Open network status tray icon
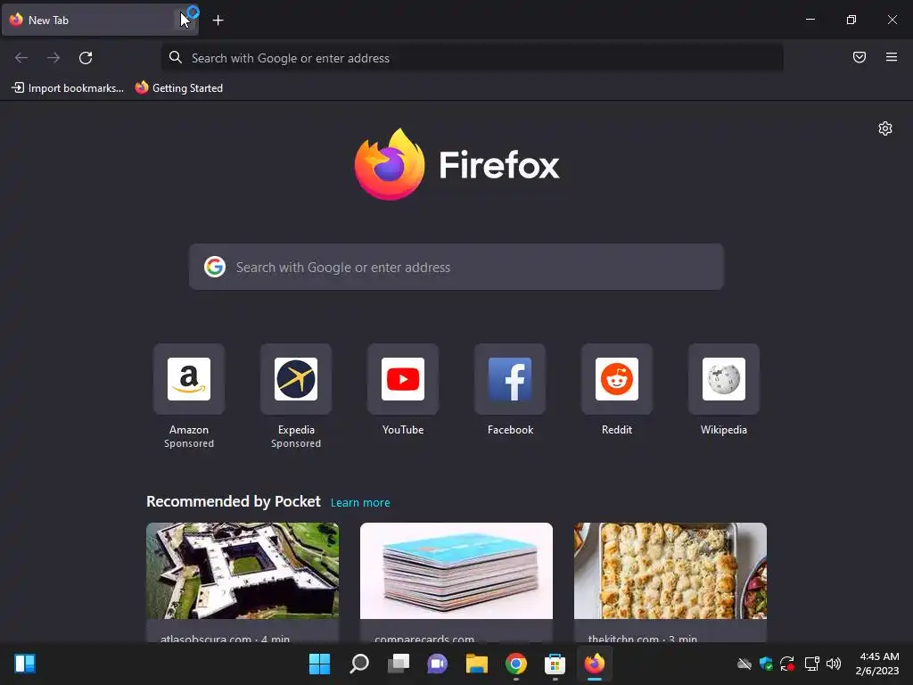Screen dimensions: 913x685 pyautogui.click(x=811, y=664)
